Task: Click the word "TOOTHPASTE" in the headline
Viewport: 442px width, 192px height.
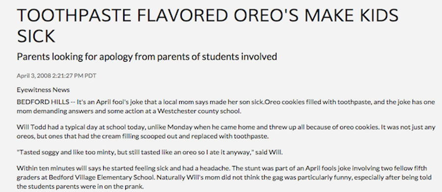Action: [x=74, y=15]
